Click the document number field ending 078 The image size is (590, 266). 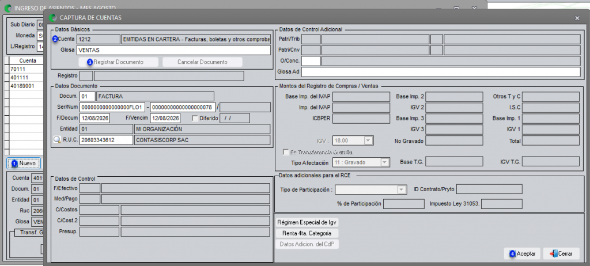[x=183, y=107]
